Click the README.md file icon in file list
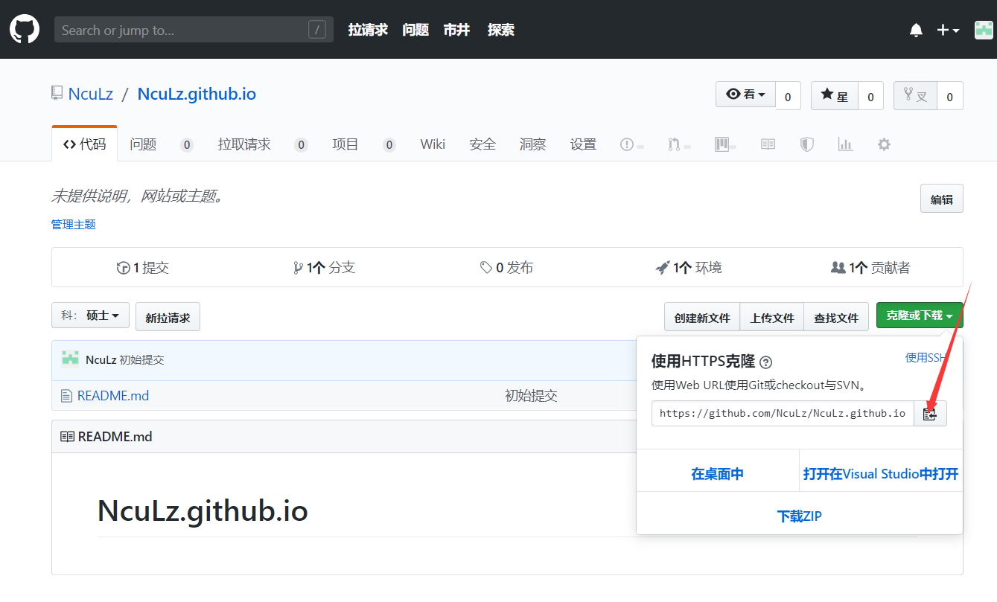Viewport: 997px width, 602px height. 67,396
